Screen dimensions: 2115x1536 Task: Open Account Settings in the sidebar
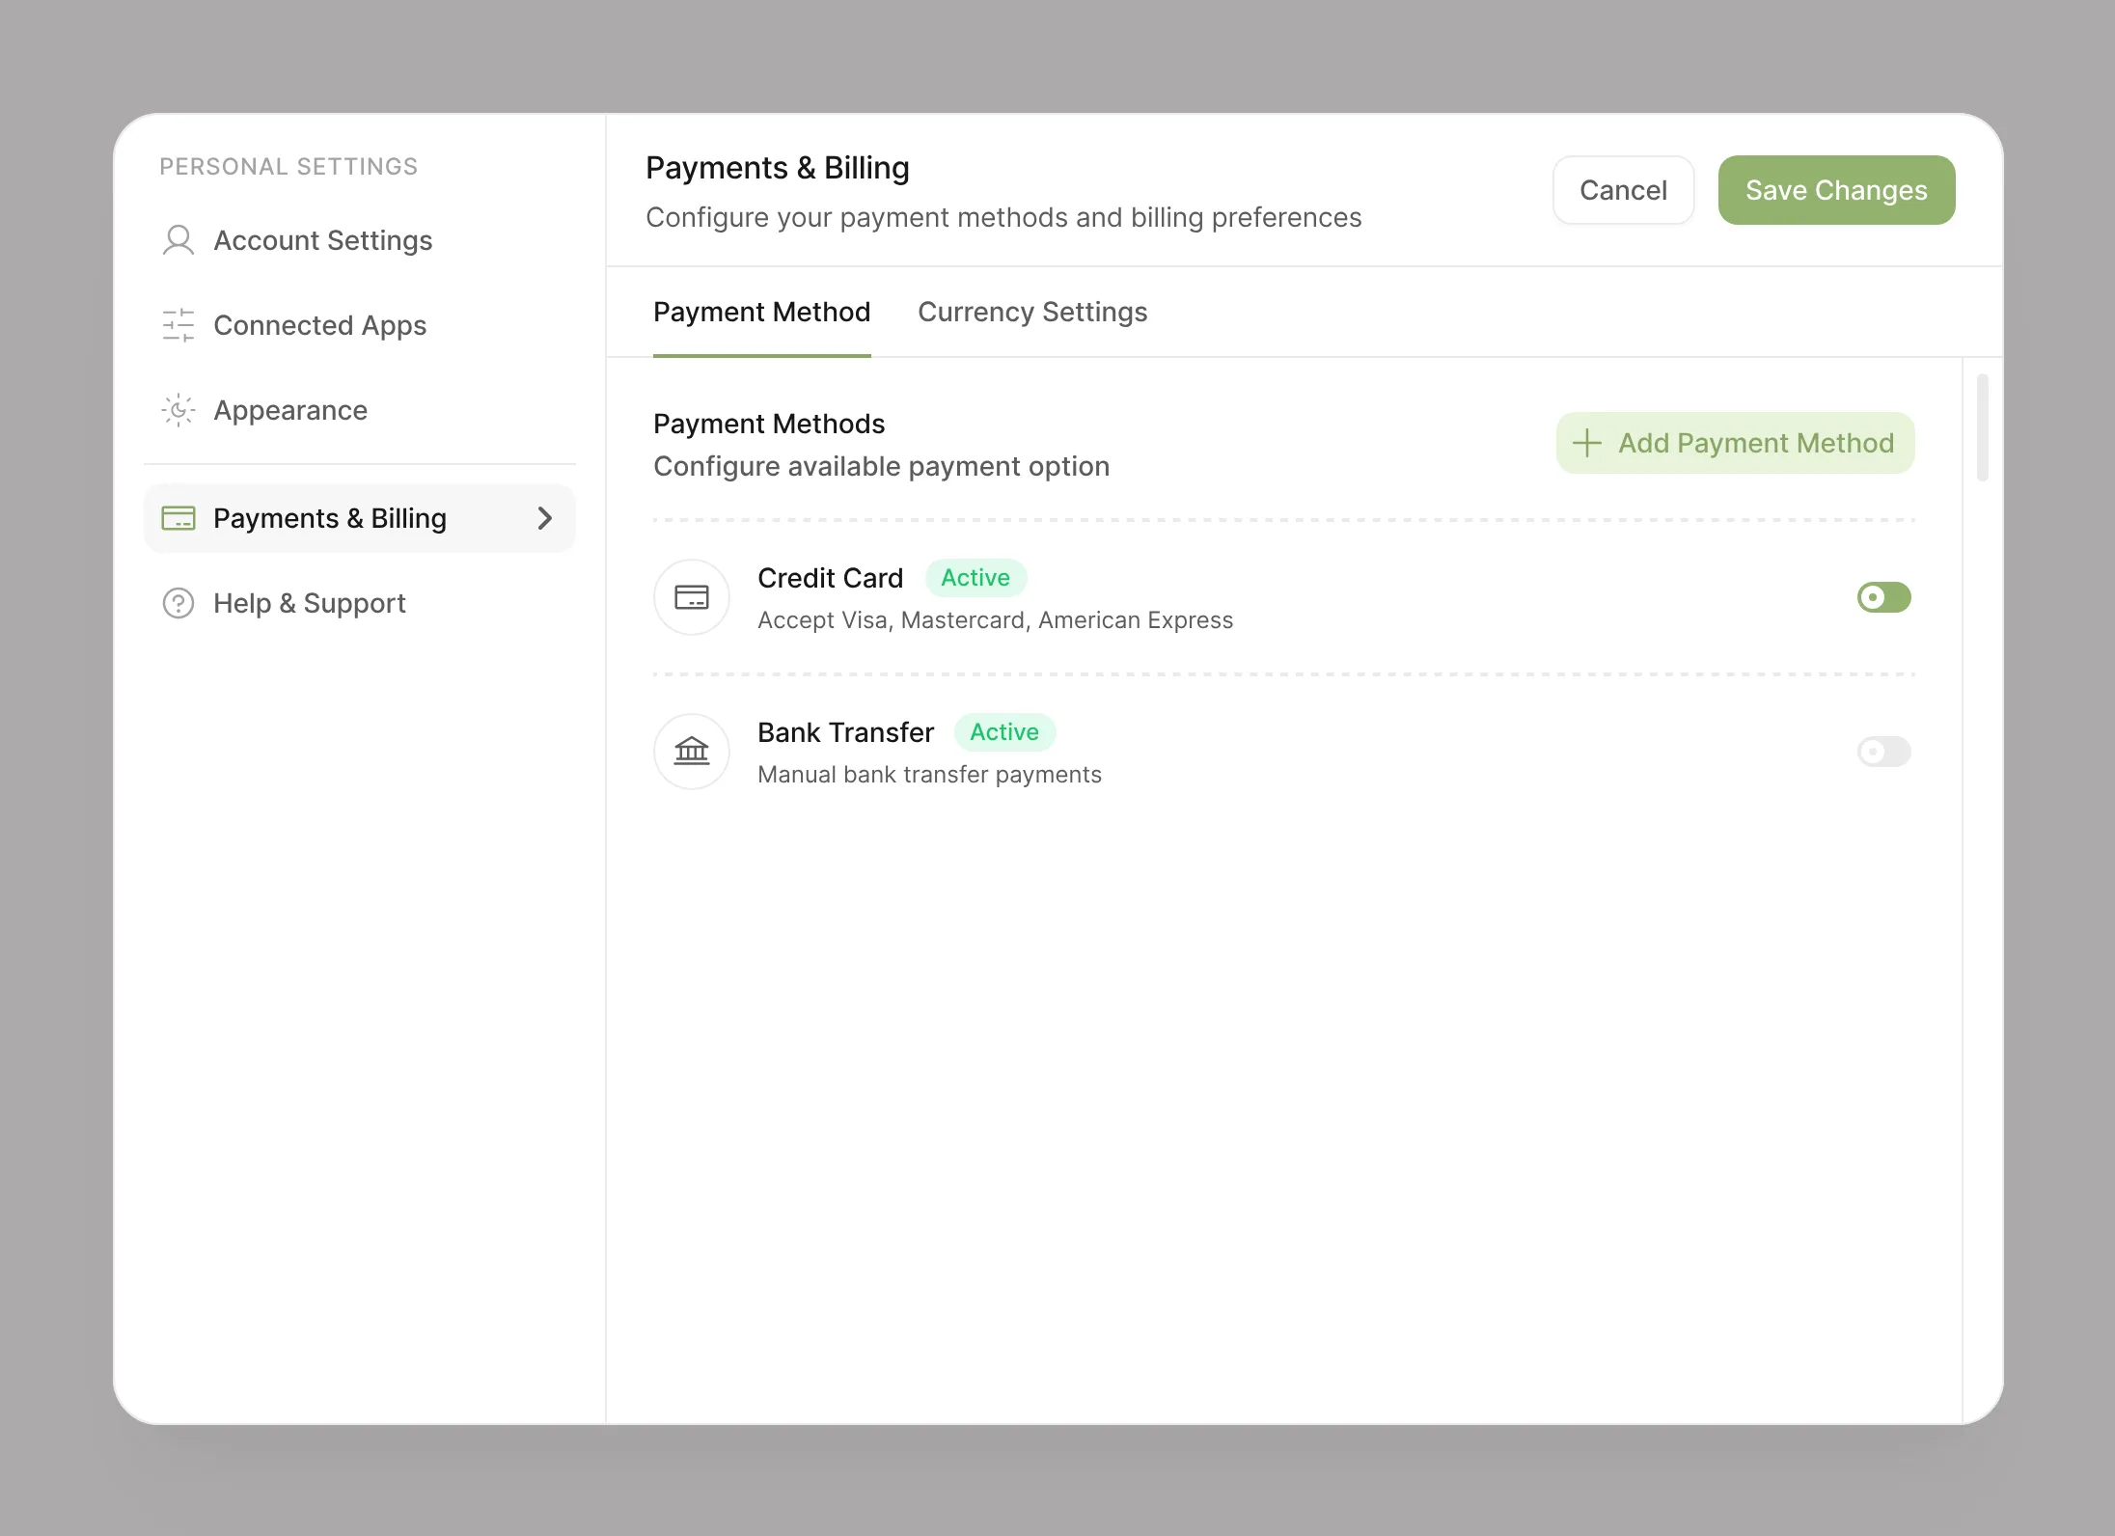(323, 240)
